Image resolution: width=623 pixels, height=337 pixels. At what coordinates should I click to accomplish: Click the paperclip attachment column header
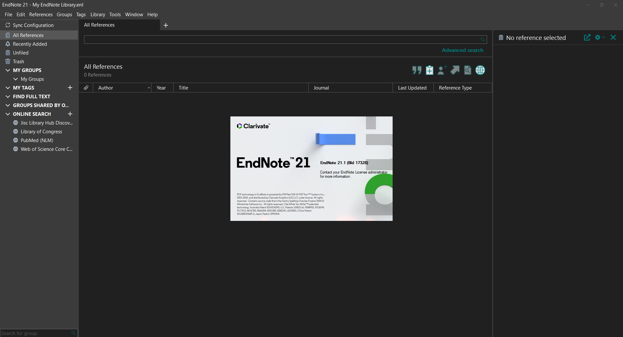[x=86, y=88]
